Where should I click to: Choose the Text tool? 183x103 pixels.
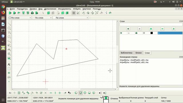coord(9,64)
